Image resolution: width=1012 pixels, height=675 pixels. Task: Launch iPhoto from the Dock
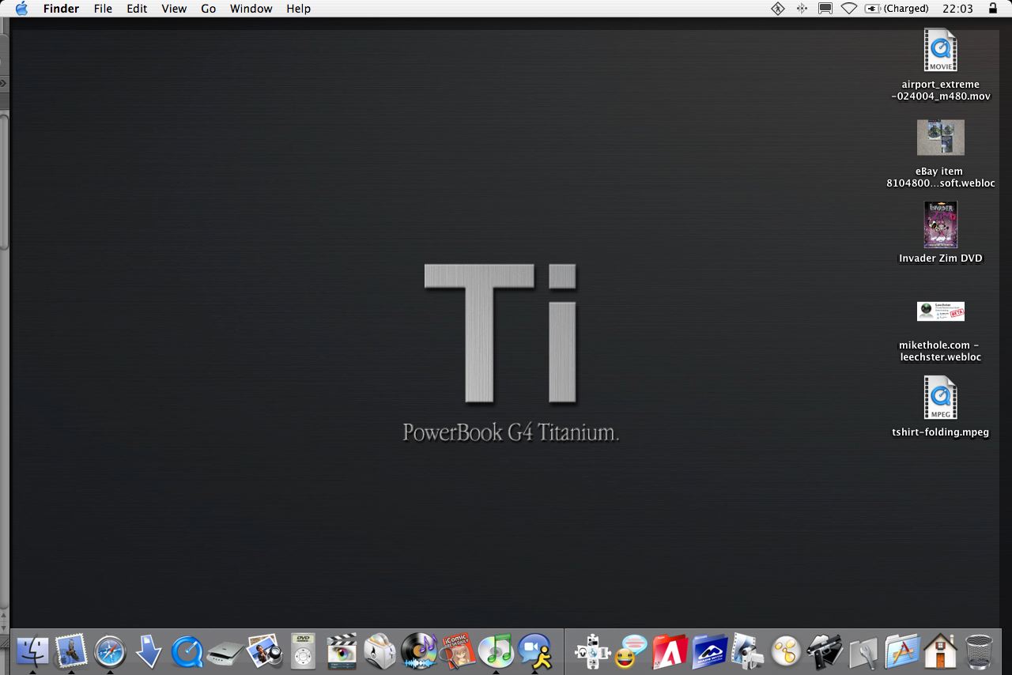click(x=265, y=652)
